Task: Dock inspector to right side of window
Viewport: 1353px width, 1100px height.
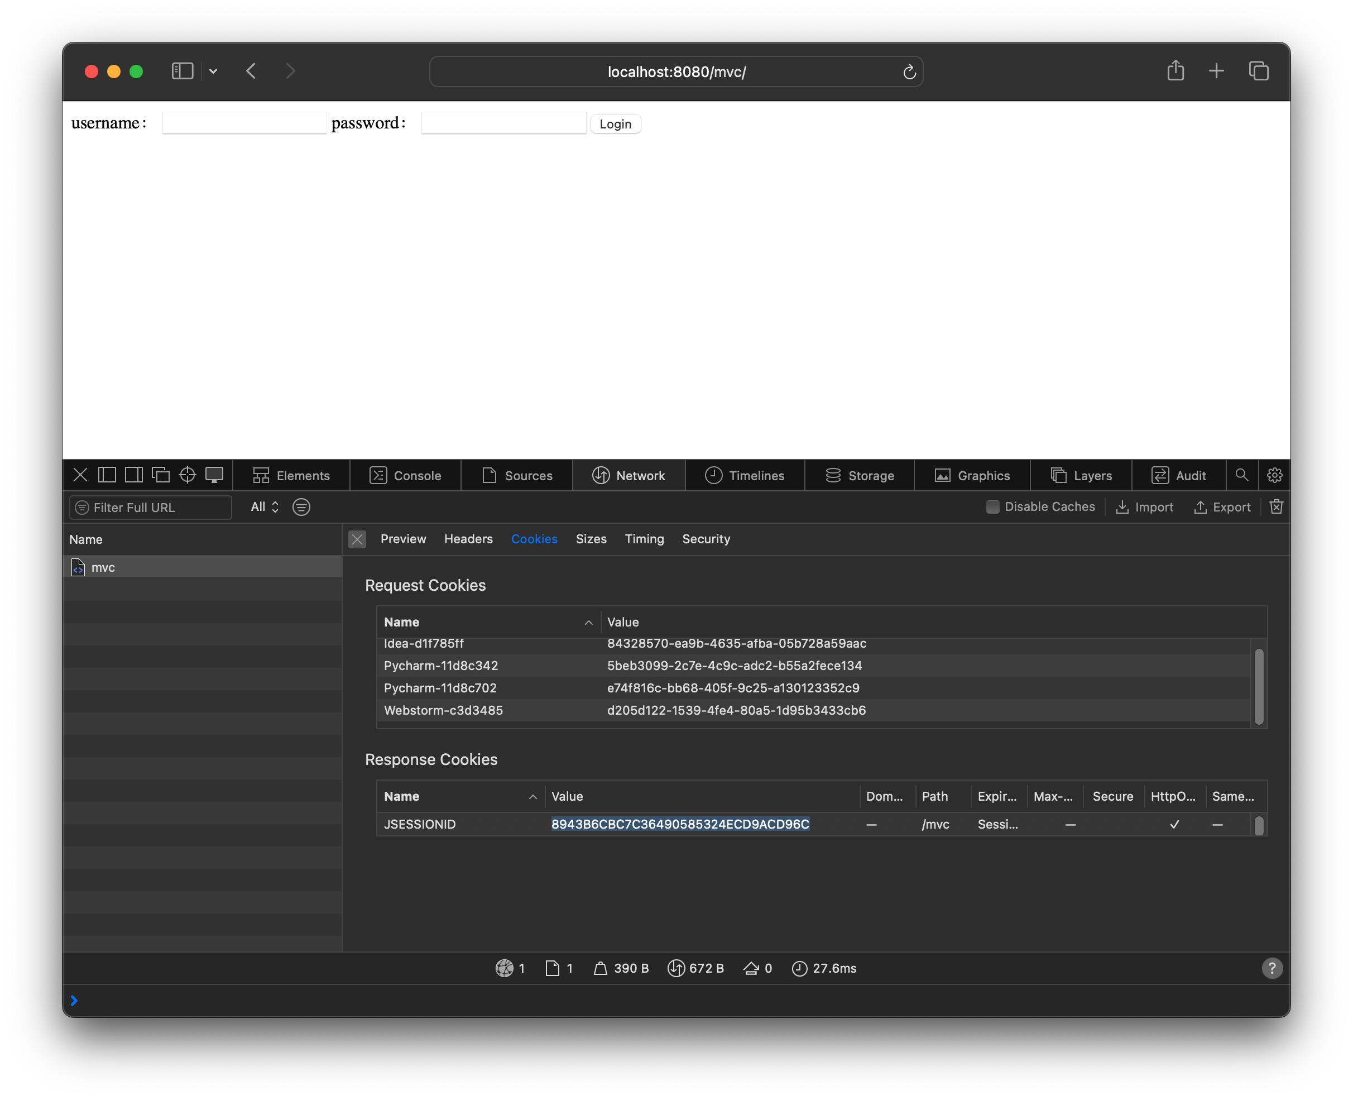Action: click(133, 475)
